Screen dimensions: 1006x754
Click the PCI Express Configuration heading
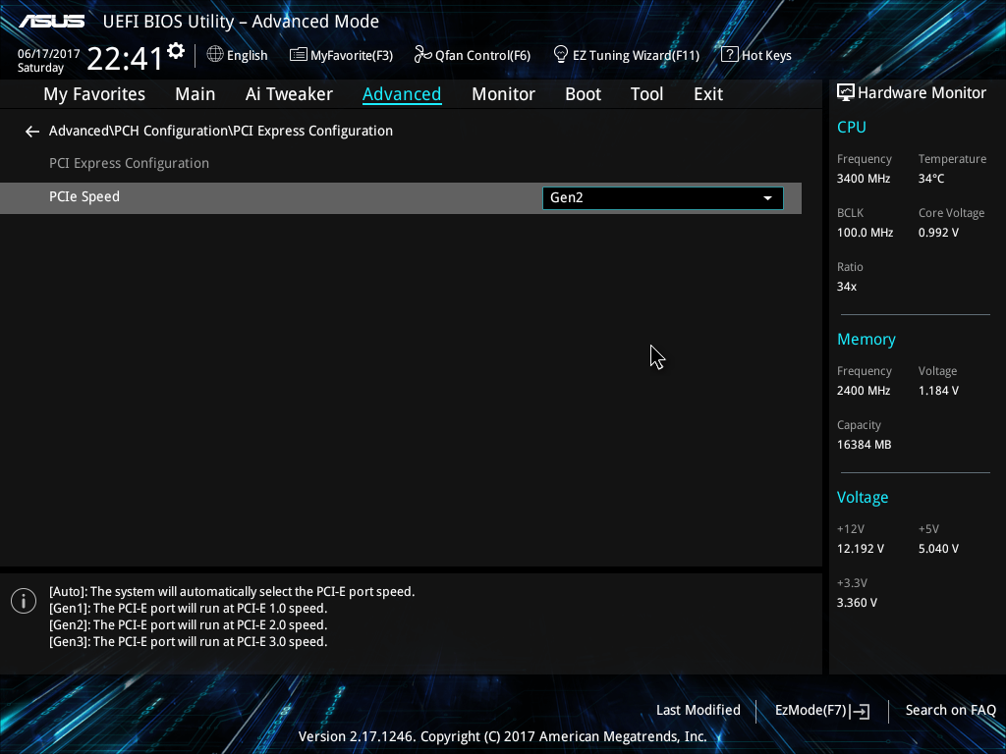click(129, 164)
